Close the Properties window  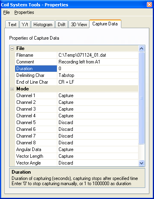(x=149, y=5)
